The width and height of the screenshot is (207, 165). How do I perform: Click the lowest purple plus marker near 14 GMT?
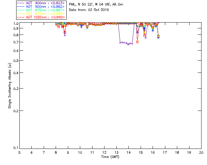(128, 44)
